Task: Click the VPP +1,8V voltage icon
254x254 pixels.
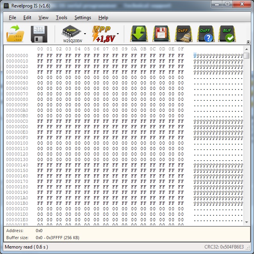Action: click(104, 34)
